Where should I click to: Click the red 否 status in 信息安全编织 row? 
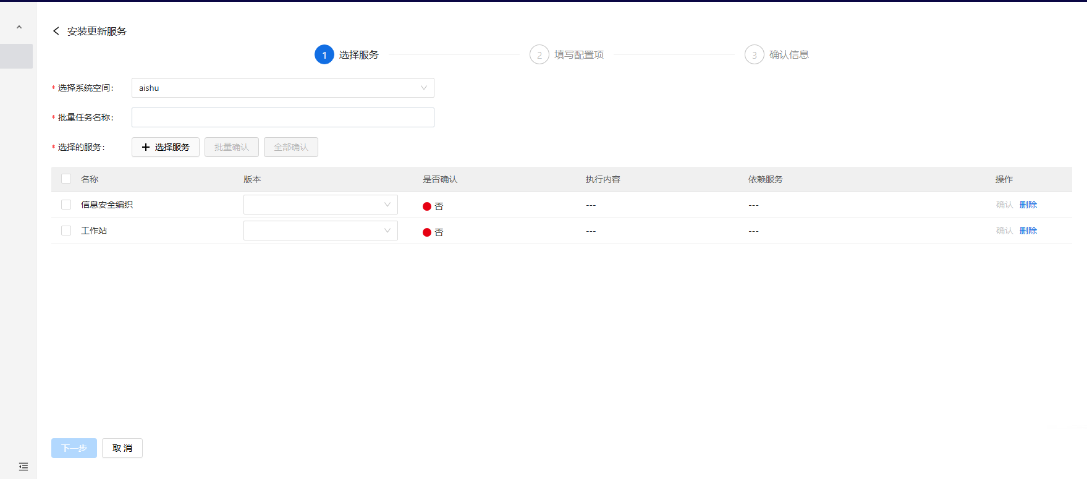tap(433, 206)
